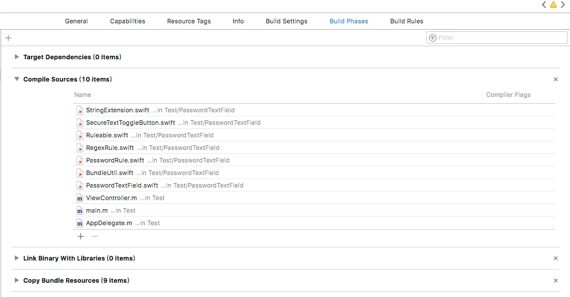Click AppDelegate.m file icon
Image resolution: width=570 pixels, height=297 pixels.
point(80,223)
